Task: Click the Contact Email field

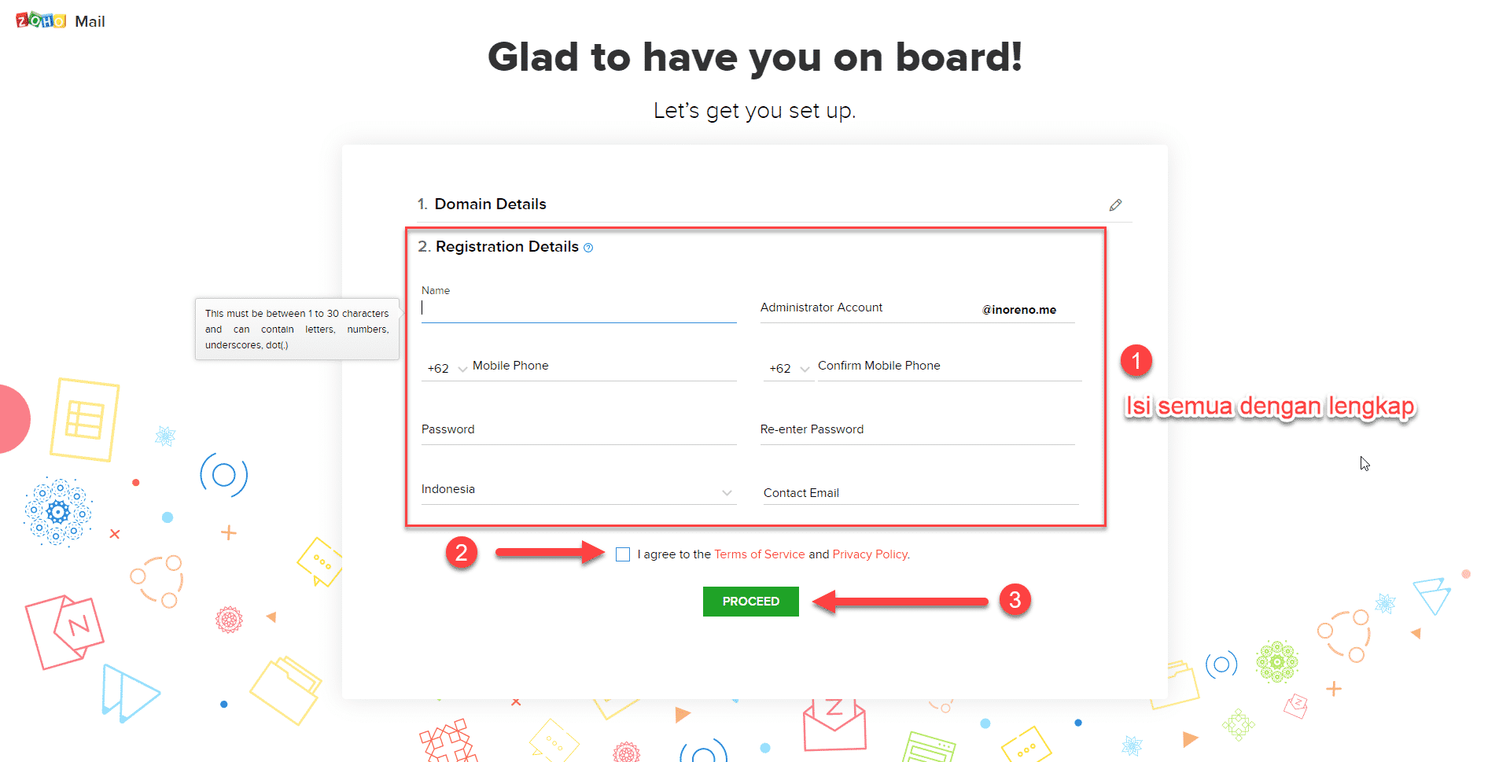Action: click(x=920, y=493)
